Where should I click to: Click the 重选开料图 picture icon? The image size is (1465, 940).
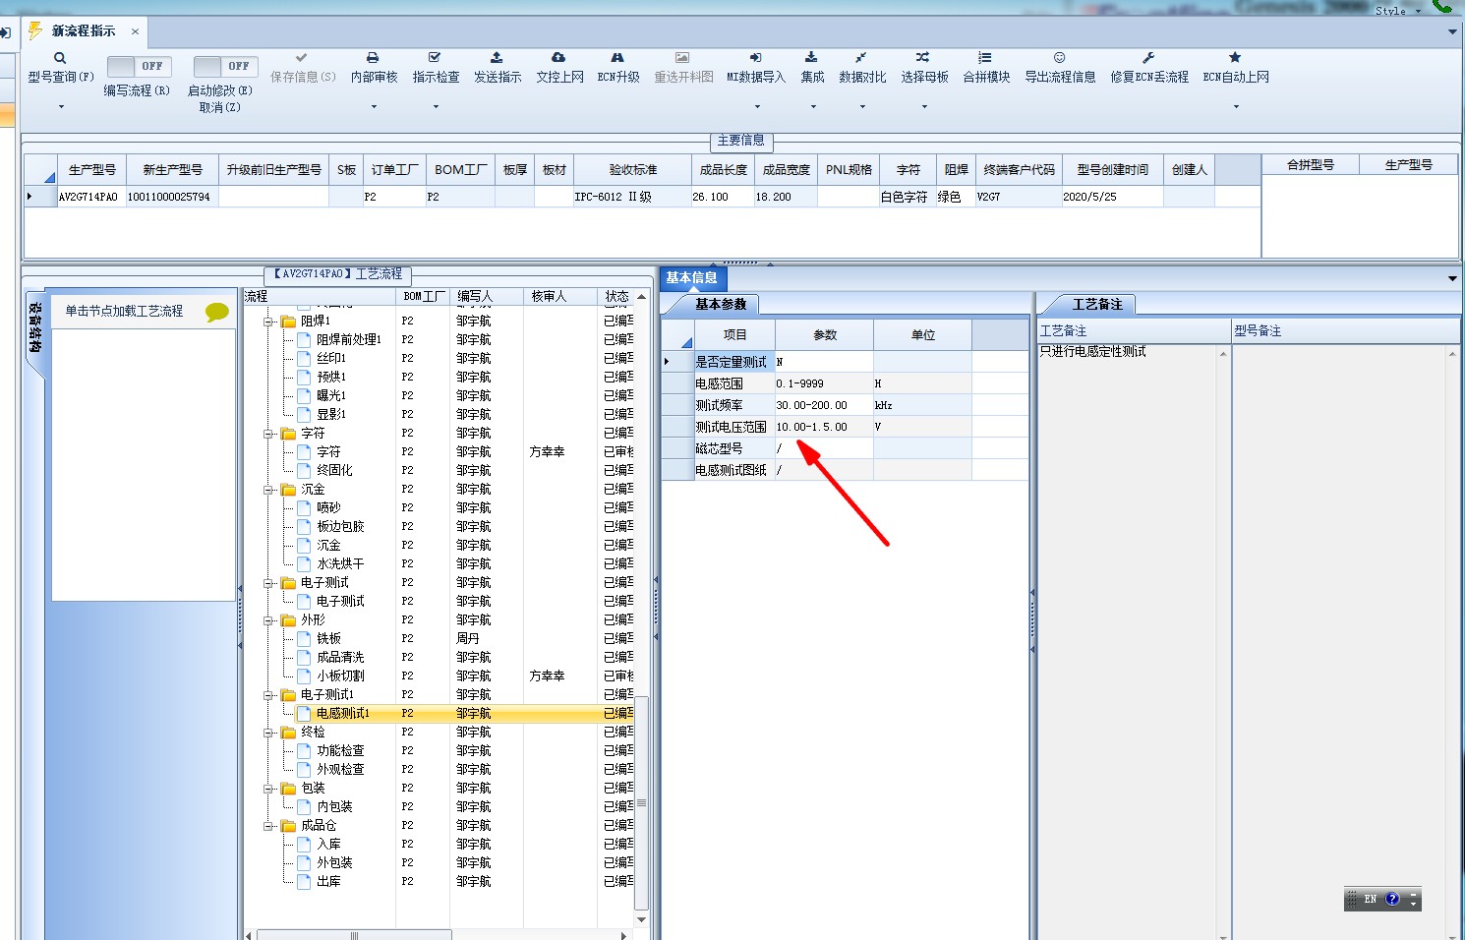tap(682, 58)
